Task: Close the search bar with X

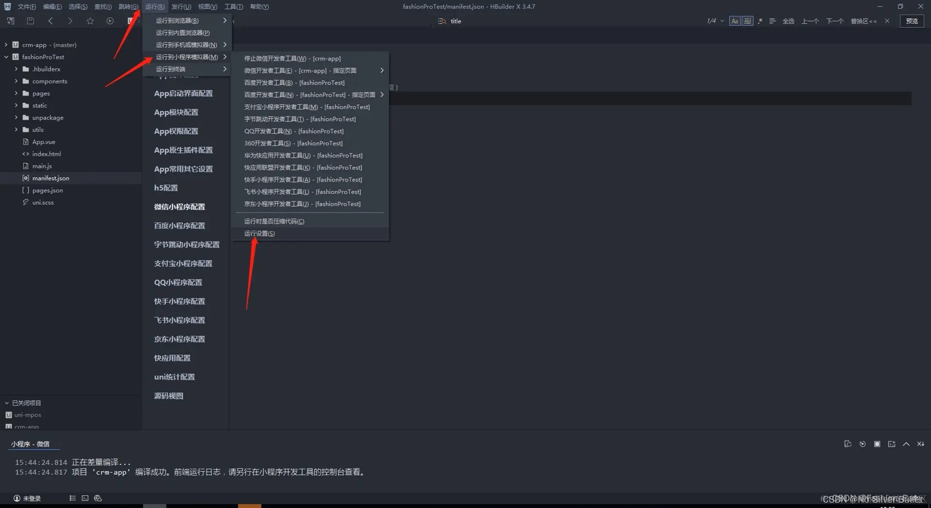Action: click(x=887, y=21)
